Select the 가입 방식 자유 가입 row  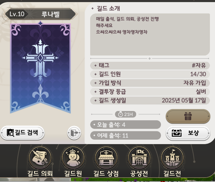click(150, 83)
